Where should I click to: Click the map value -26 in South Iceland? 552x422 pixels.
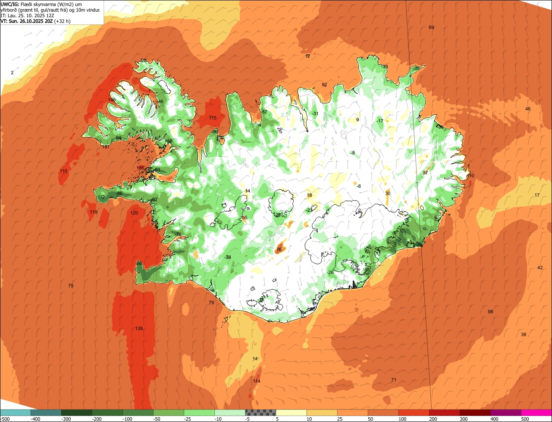(x=331, y=272)
